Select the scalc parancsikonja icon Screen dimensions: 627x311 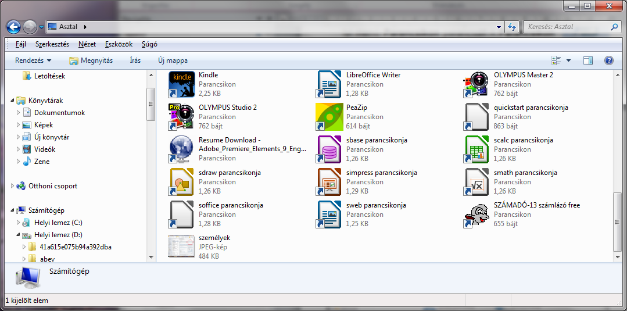(476, 149)
